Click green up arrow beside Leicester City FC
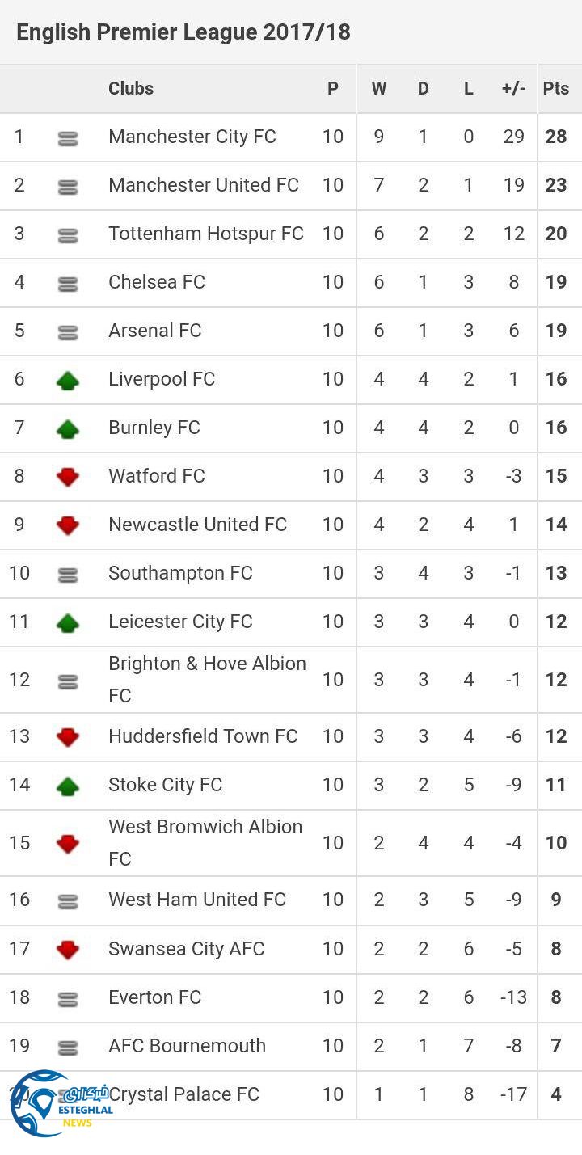The image size is (582, 1155). point(68,622)
